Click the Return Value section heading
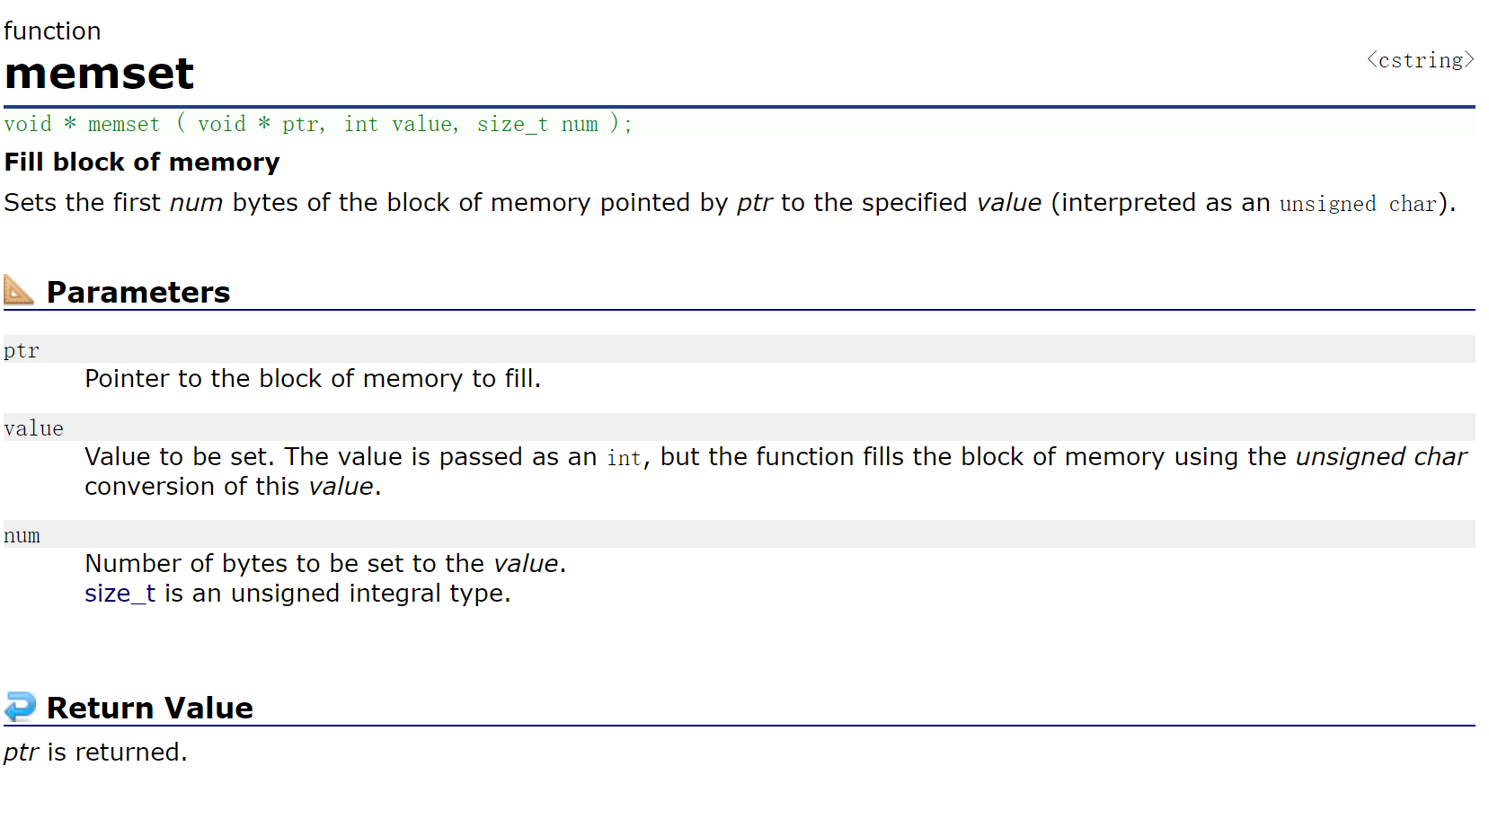The image size is (1489, 819). [x=150, y=708]
